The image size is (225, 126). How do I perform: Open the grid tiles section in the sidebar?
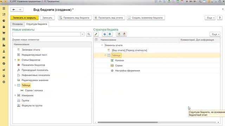point(4,39)
